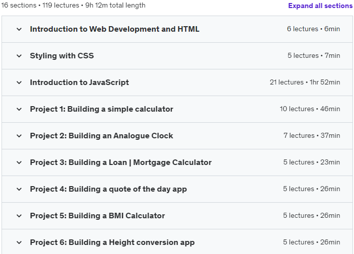Click '10 lectures • 46min' summary text
354x254 pixels.
(310, 109)
